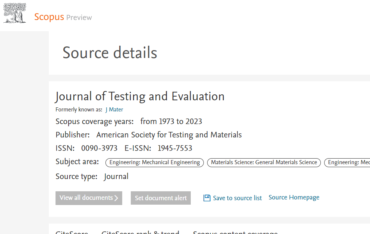Open the J Mater former journal link
The image size is (370, 234).
coord(114,110)
